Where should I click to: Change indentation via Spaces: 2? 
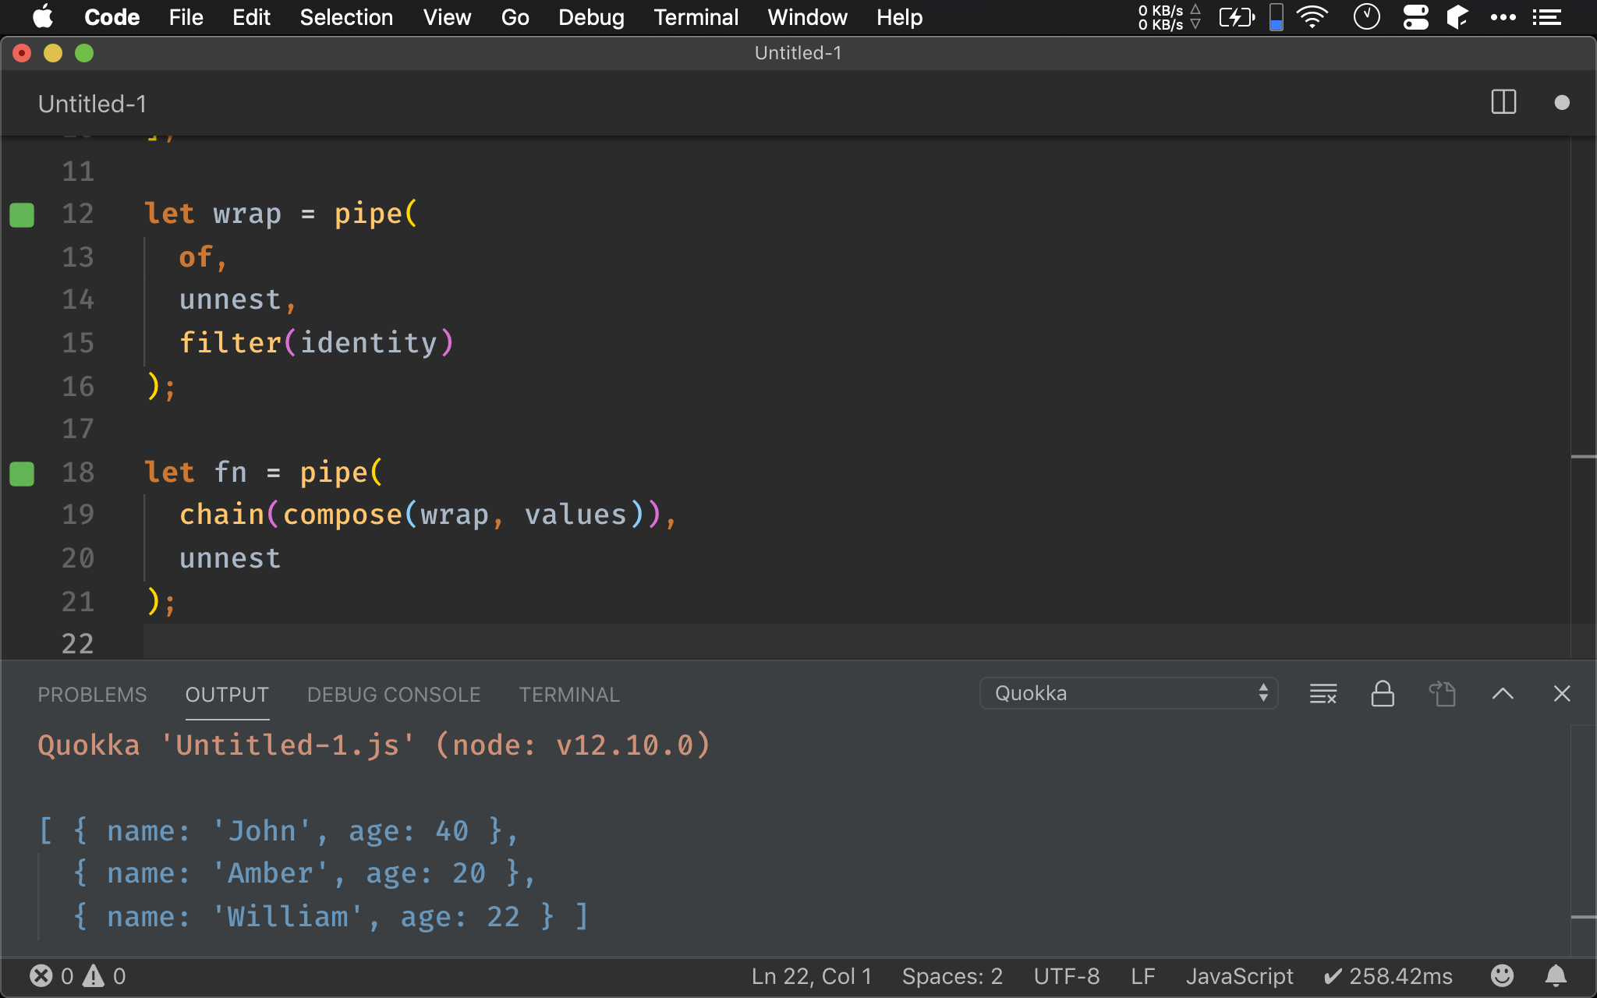952,976
